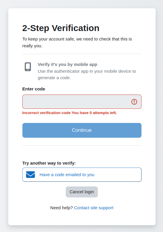Click empty space inside the email option box
163x232 pixels.
[118, 175]
